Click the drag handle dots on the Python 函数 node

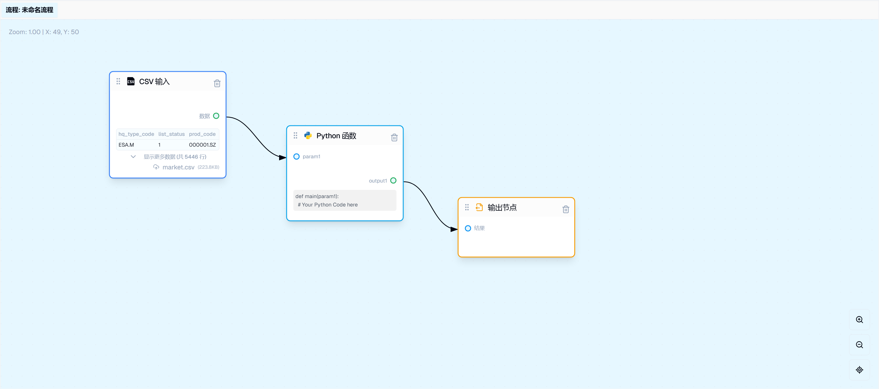[295, 135]
